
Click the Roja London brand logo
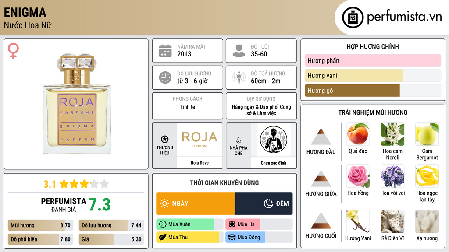pyautogui.click(x=200, y=140)
